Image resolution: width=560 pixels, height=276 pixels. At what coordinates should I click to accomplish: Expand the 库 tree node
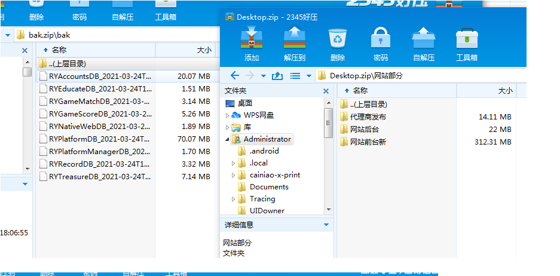tap(227, 127)
